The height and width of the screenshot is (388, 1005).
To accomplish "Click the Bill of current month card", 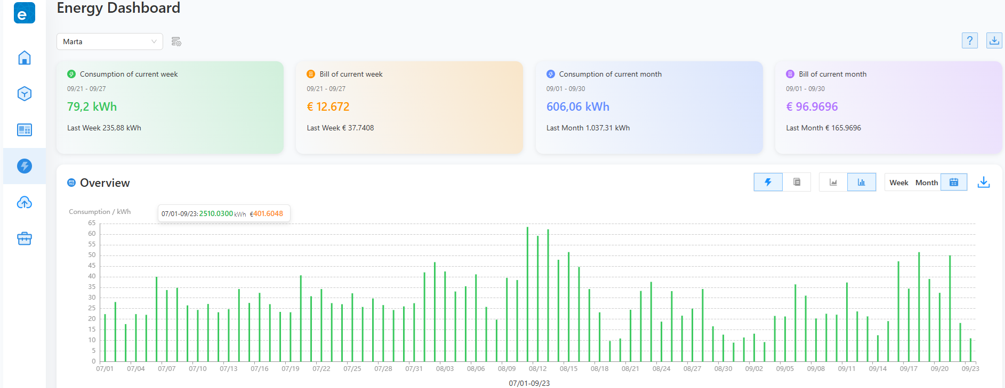I will 888,108.
